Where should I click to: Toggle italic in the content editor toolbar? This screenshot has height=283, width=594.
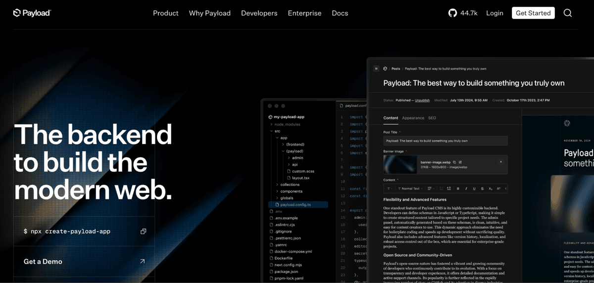466,189
